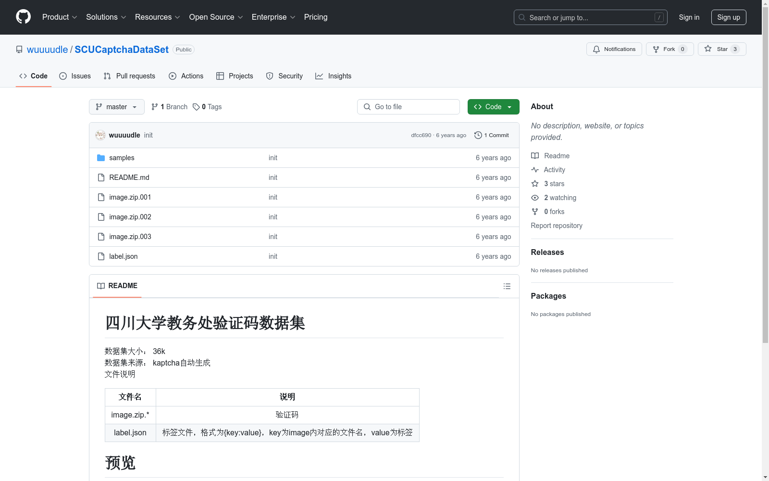Click the watching eye icon
Viewport: 769px width, 481px height.
click(x=535, y=198)
